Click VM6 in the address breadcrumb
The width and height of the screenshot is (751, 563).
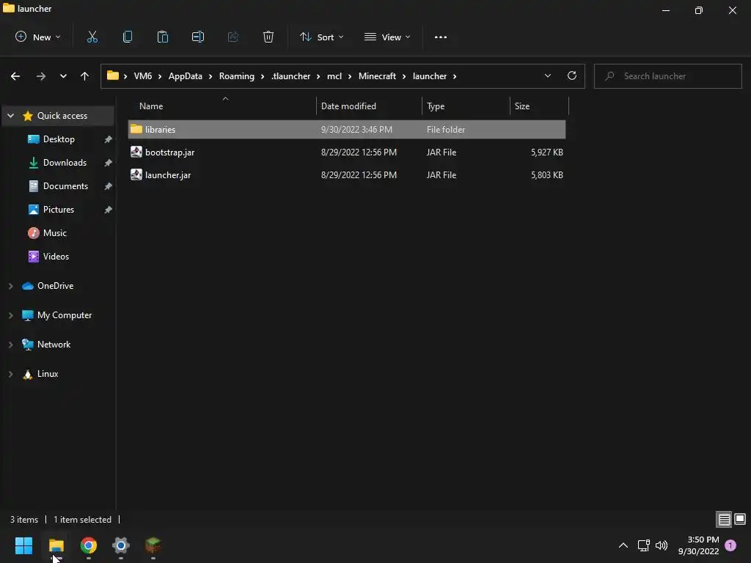tap(143, 76)
